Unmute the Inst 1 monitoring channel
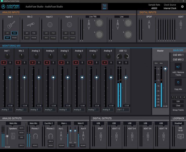The height and width of the screenshot is (152, 186). [x=4, y=62]
